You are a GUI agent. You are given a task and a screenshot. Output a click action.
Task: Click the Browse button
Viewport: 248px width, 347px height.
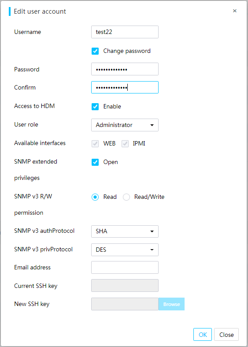[171, 304]
